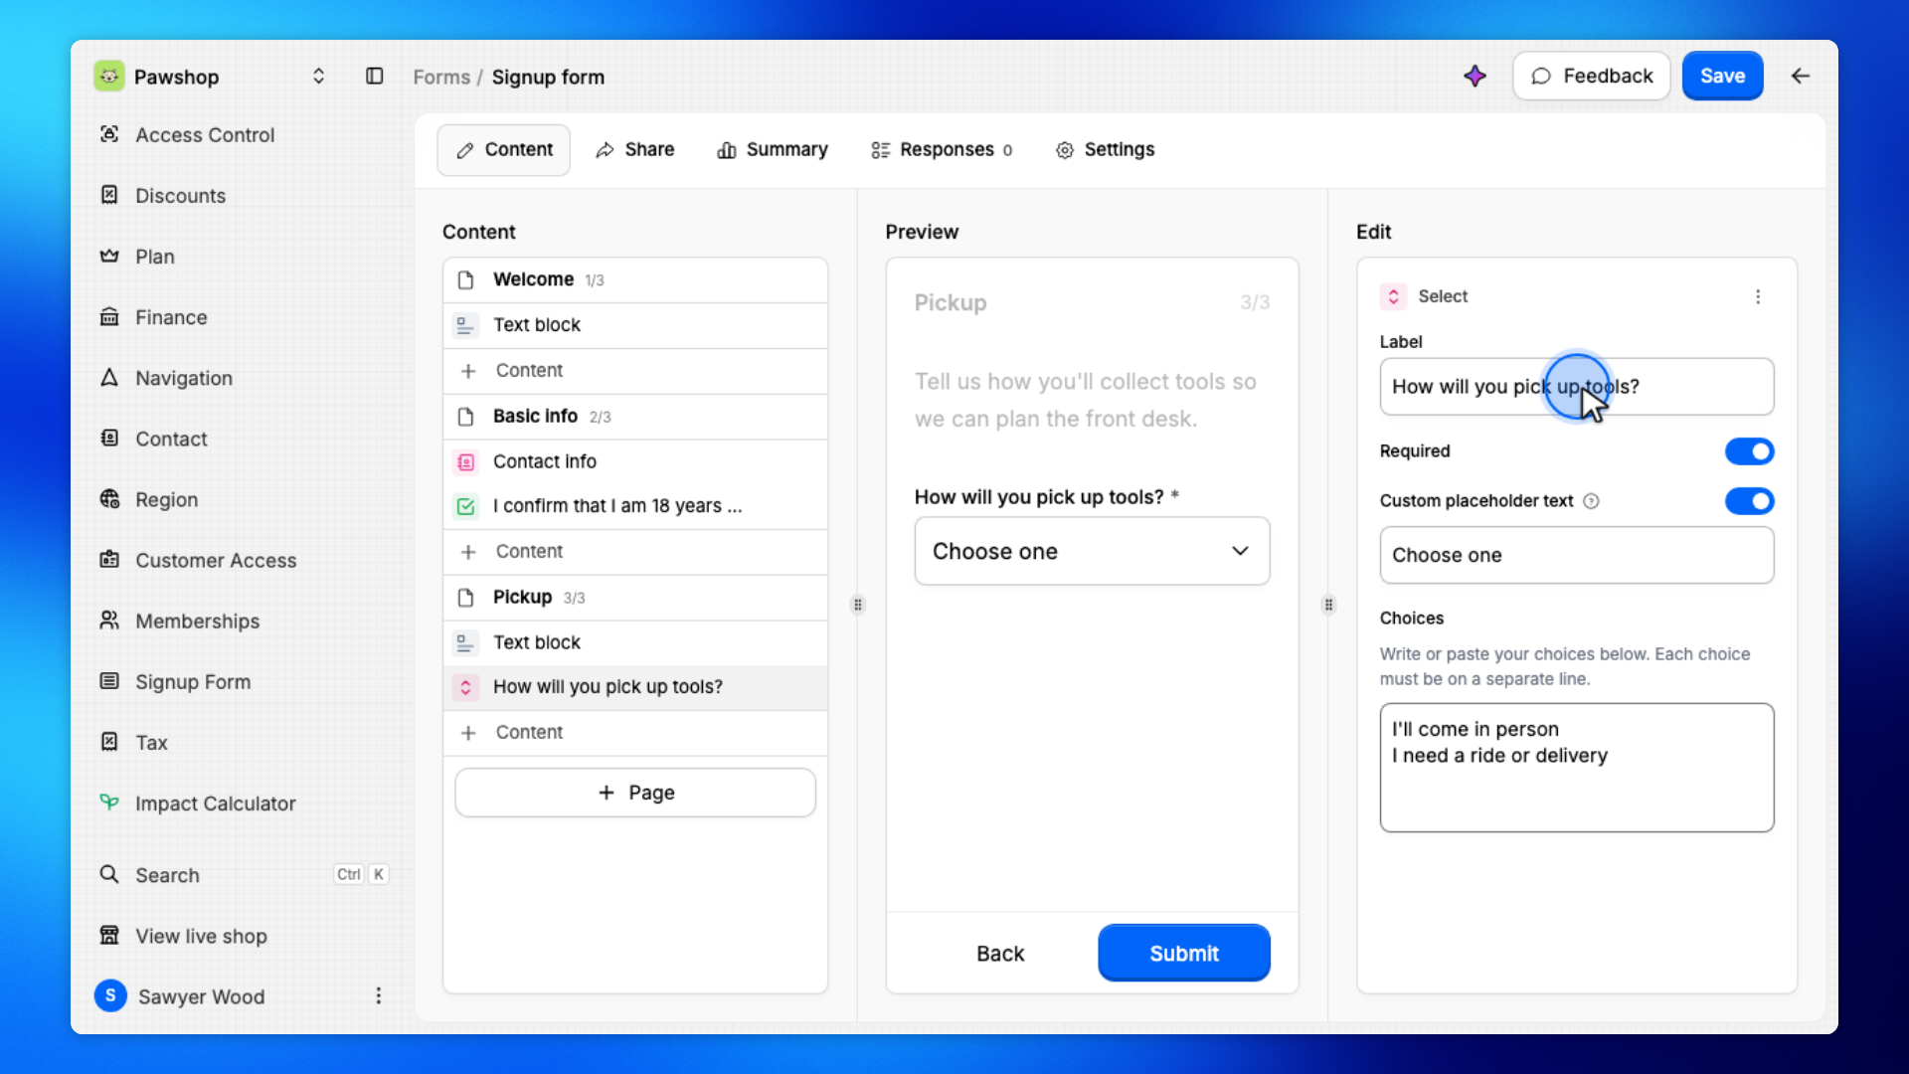Add Content under Welcome page
Viewport: 1909px width, 1074px height.
click(x=635, y=371)
